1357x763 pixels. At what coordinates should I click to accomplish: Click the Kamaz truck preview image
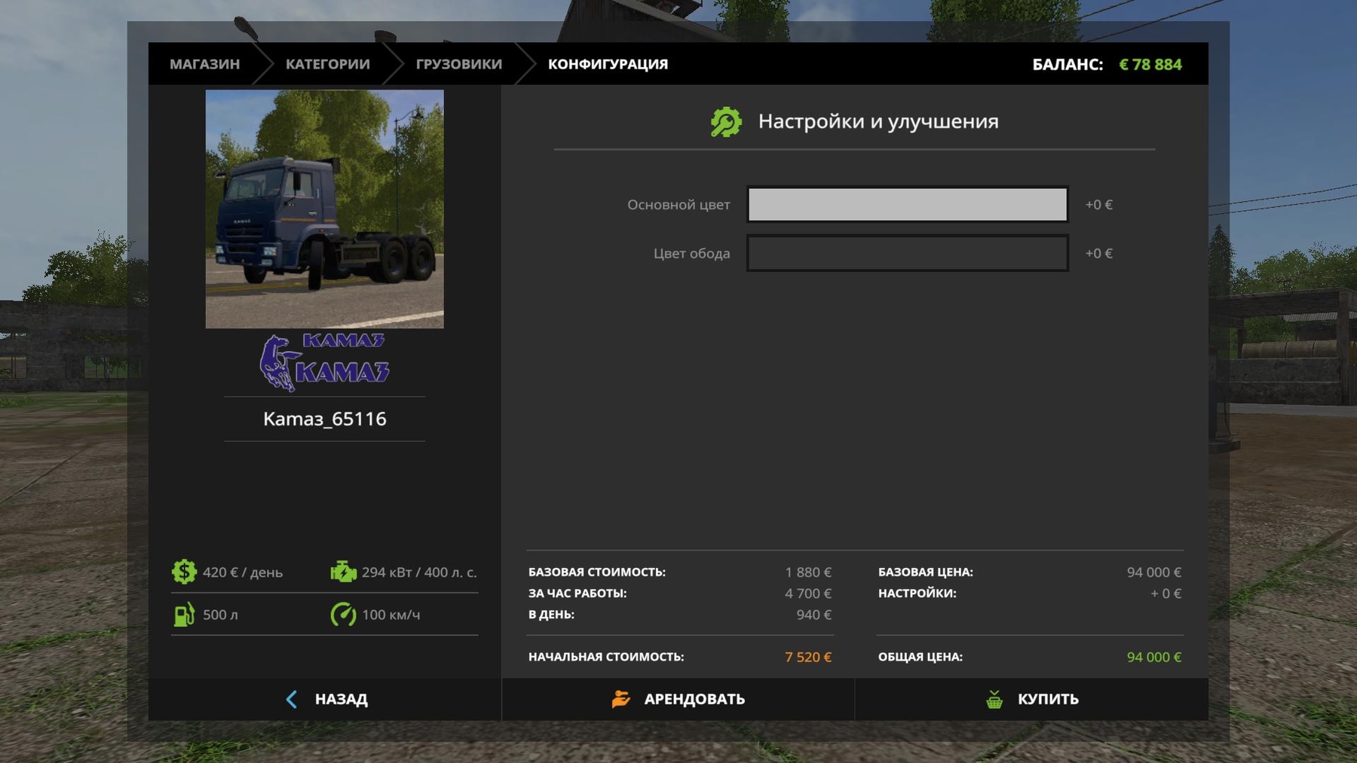pos(324,209)
